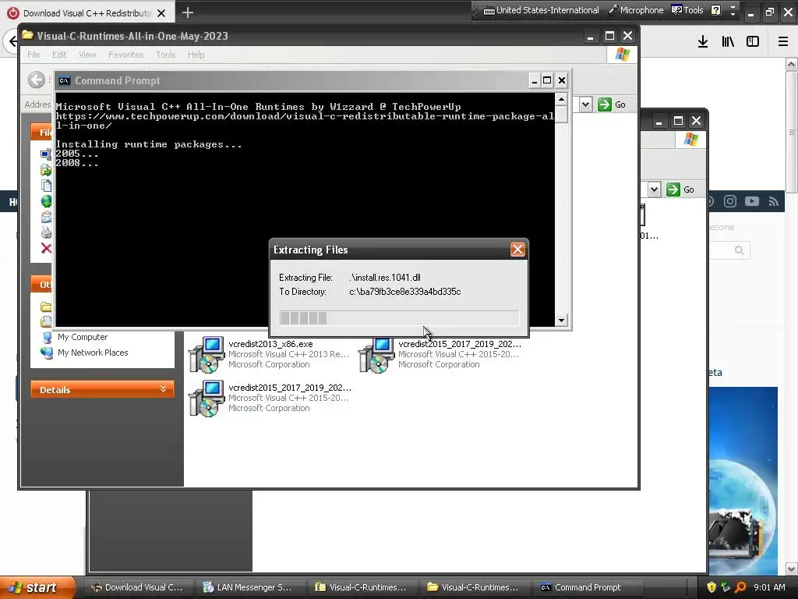This screenshot has width=798, height=599.
Task: Open the Help menu in Explorer window
Action: 196,55
